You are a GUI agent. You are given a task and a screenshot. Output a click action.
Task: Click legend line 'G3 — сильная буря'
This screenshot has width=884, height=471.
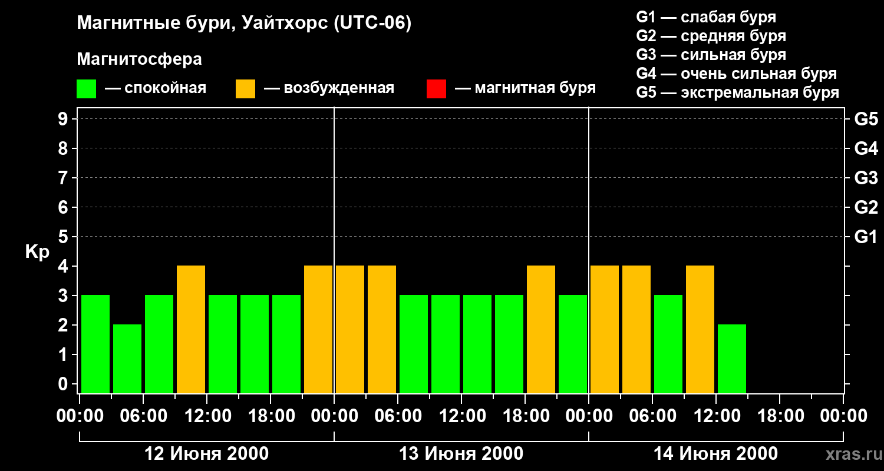click(x=711, y=55)
